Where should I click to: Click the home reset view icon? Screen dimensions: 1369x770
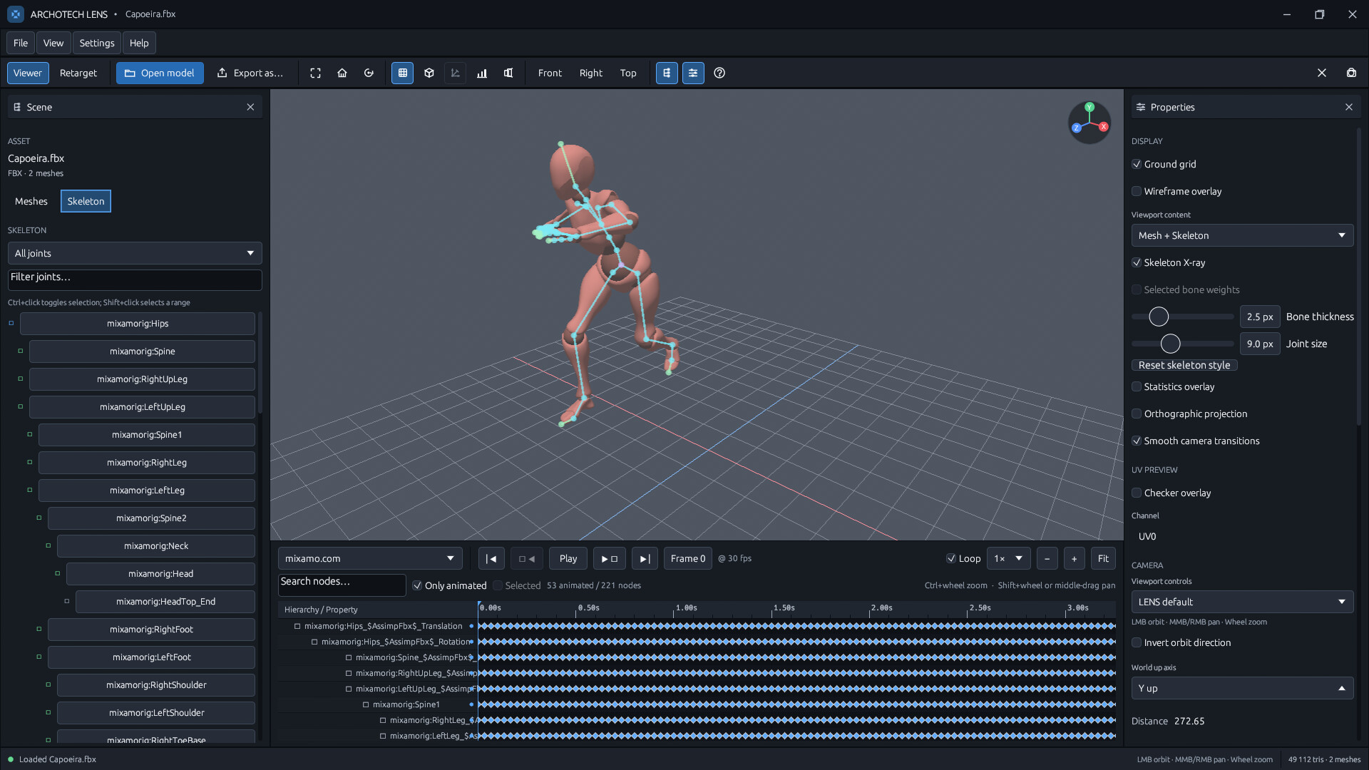(342, 73)
